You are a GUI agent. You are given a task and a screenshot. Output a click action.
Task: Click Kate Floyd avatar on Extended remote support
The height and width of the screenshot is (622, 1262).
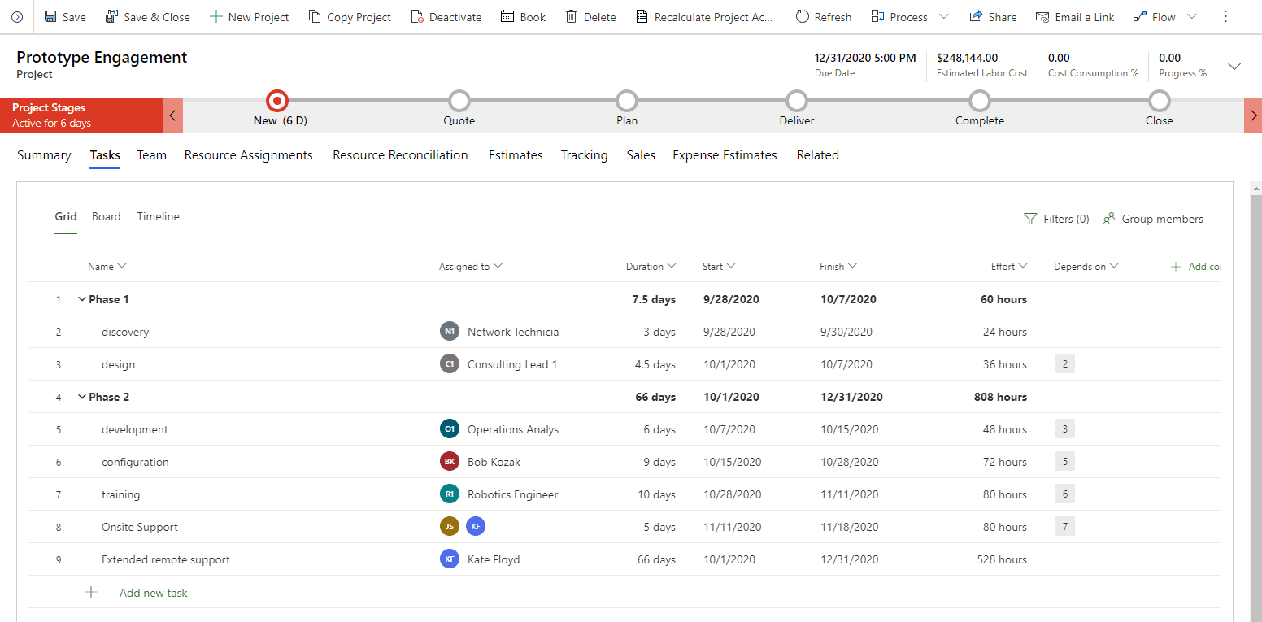450,559
